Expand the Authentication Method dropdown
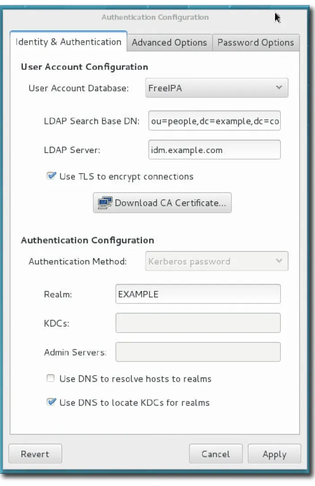Viewport: 315px width, 486px height. tap(216, 261)
